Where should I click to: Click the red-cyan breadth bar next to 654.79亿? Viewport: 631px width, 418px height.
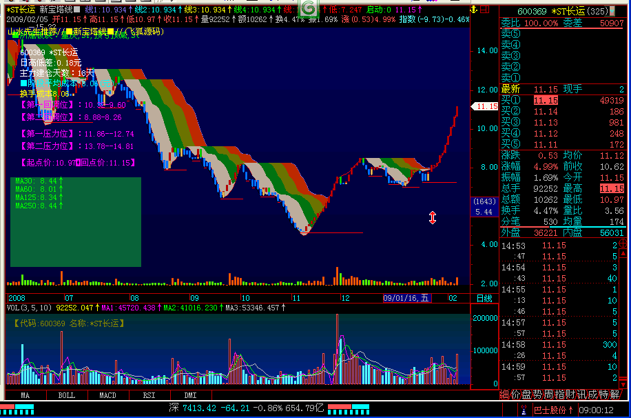pos(349,409)
